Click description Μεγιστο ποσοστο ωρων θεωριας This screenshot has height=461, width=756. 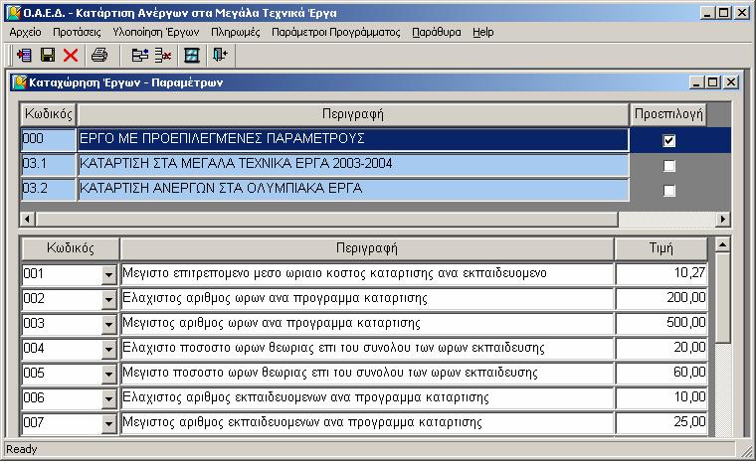[367, 373]
